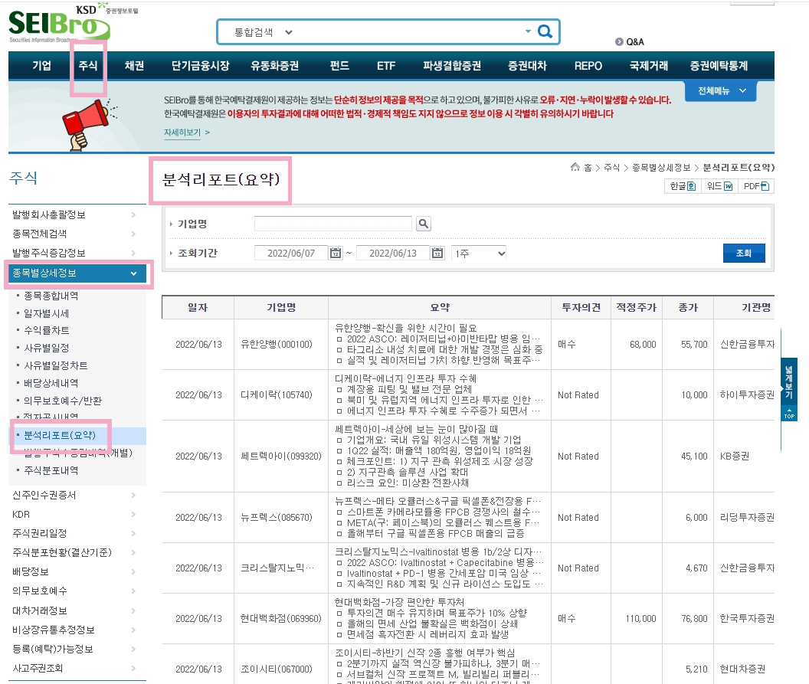The image size is (809, 684).
Task: Open the 유동화증권 top menu
Action: click(x=274, y=66)
